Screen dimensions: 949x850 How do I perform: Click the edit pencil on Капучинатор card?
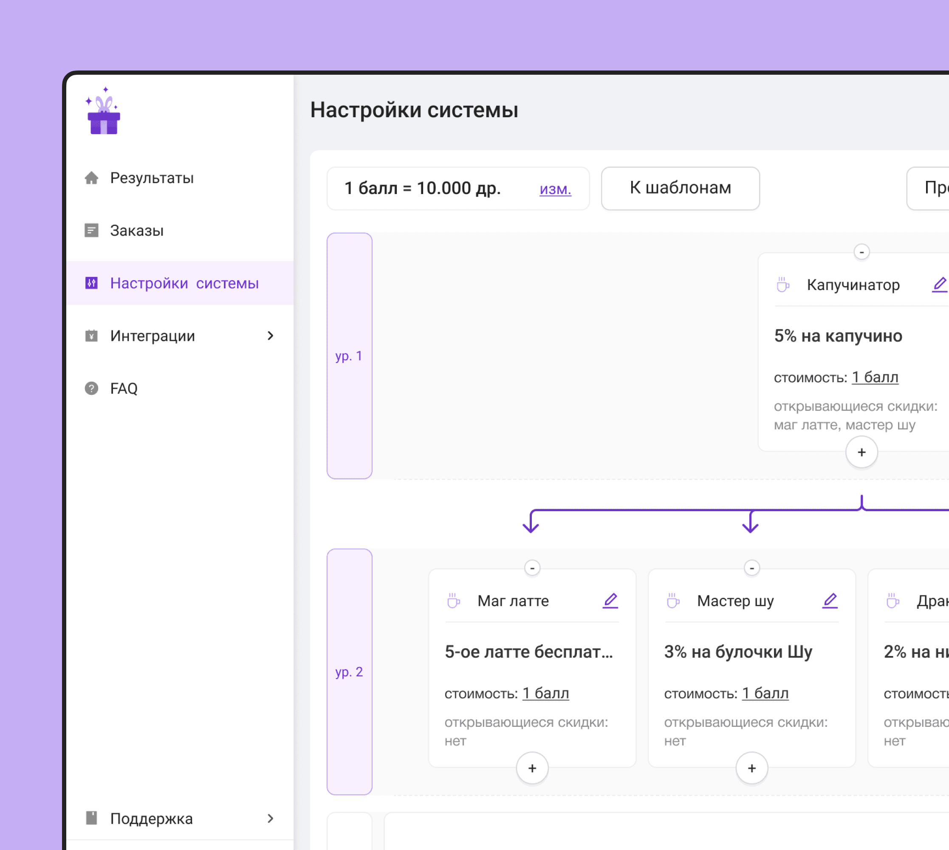click(939, 284)
